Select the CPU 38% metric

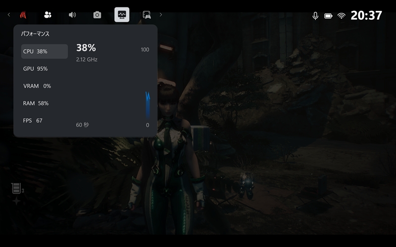point(45,51)
